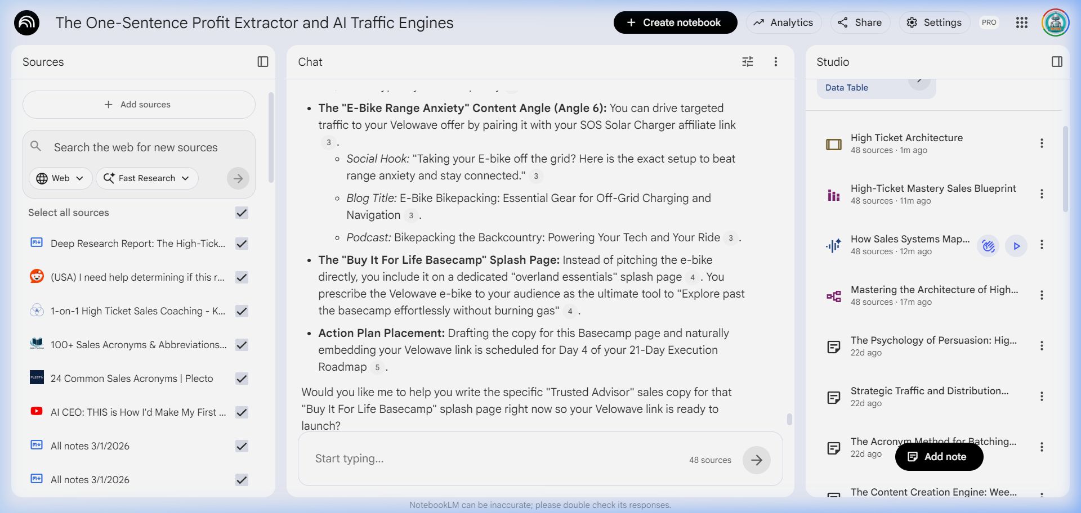The width and height of the screenshot is (1081, 513).
Task: Open options for High Ticket Architecture
Action: click(x=1041, y=143)
